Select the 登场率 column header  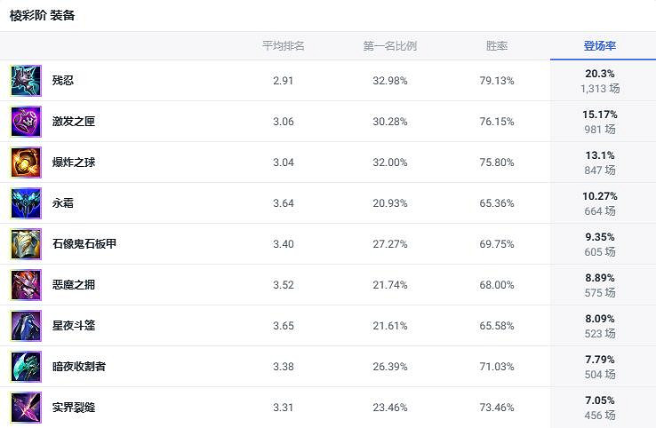(x=600, y=45)
